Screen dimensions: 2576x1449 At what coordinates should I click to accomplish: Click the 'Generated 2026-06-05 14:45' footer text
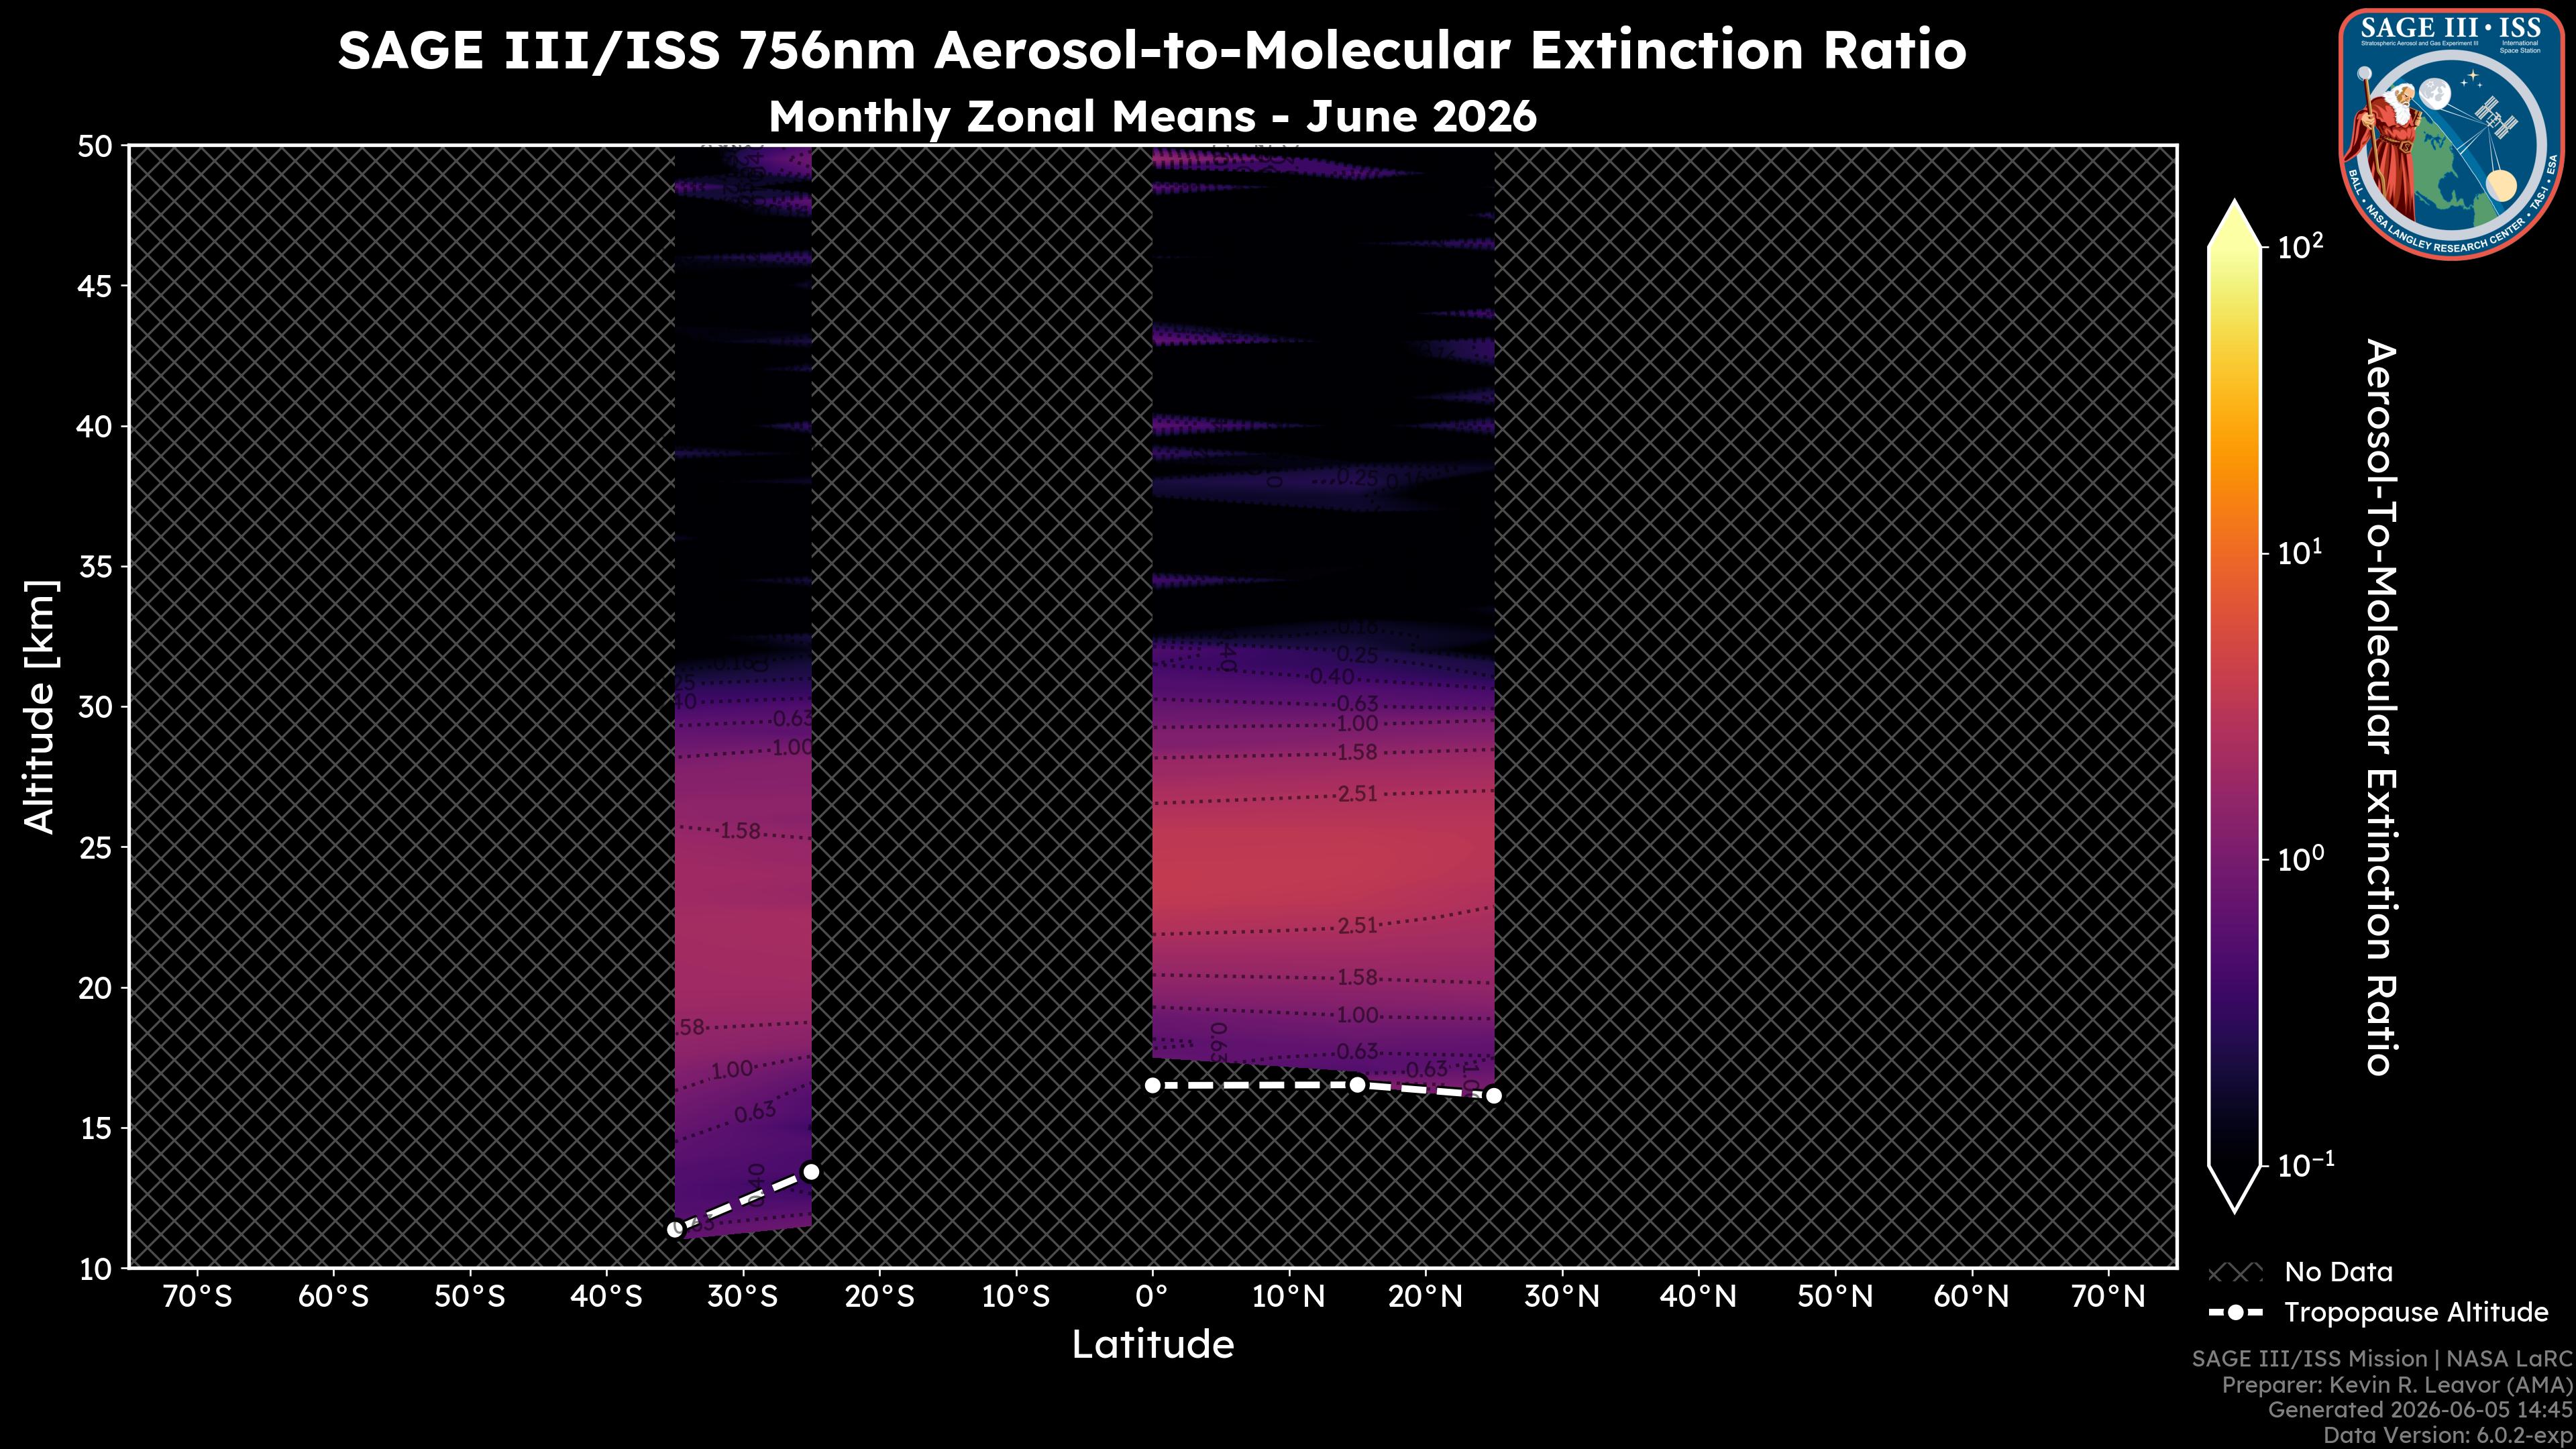pyautogui.click(x=2419, y=1410)
